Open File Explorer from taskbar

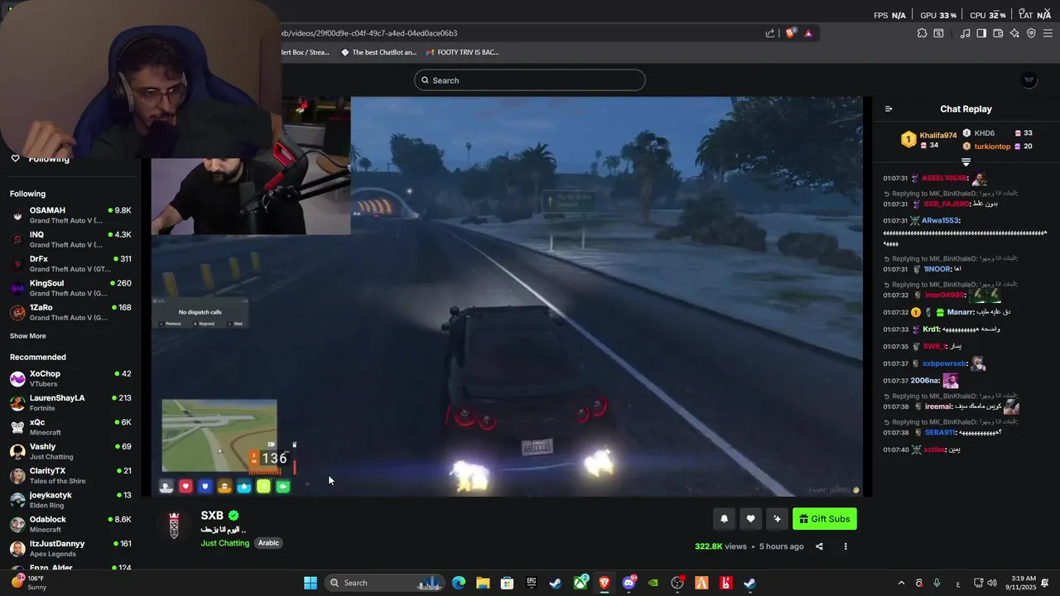click(483, 583)
